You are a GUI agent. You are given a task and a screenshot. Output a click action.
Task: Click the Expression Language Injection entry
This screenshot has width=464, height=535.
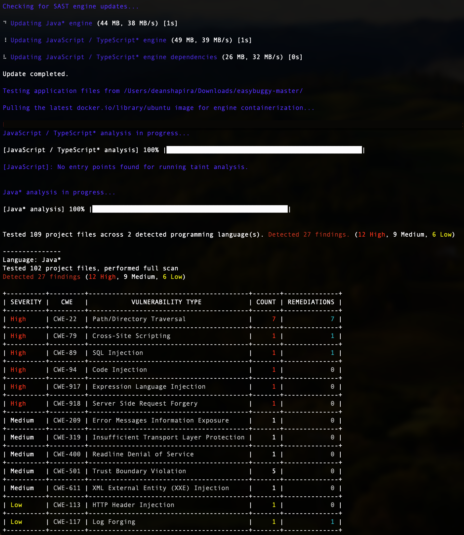(149, 387)
